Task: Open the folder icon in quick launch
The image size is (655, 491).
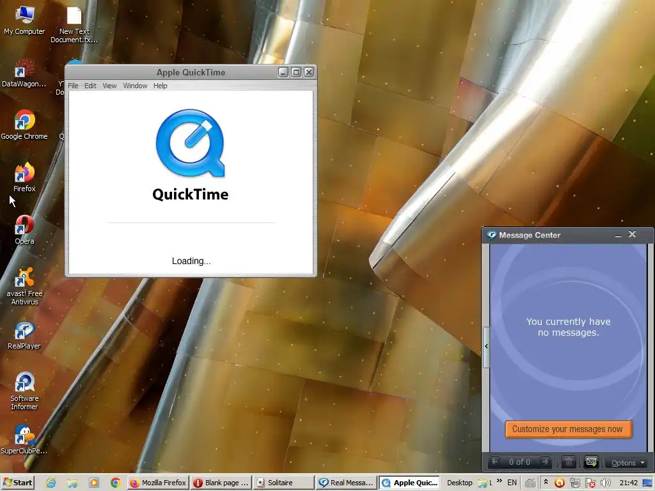Action: coord(73,483)
